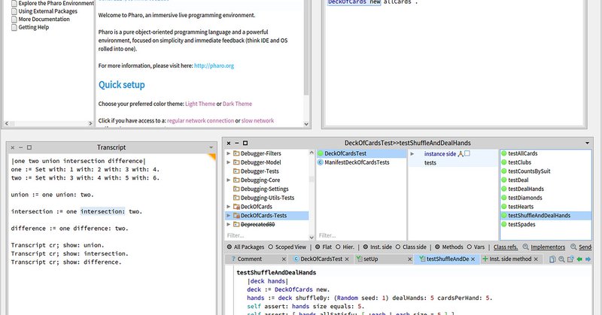Expand Debugger-Filters package

tap(229, 153)
